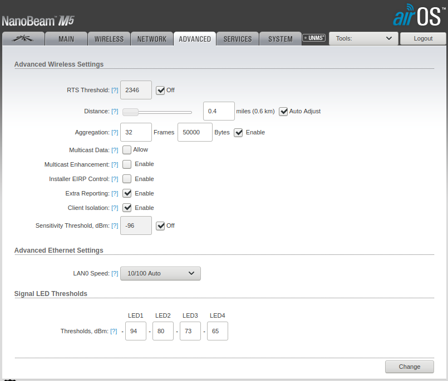
Task: Click the Distance slider handle
Action: [130, 112]
